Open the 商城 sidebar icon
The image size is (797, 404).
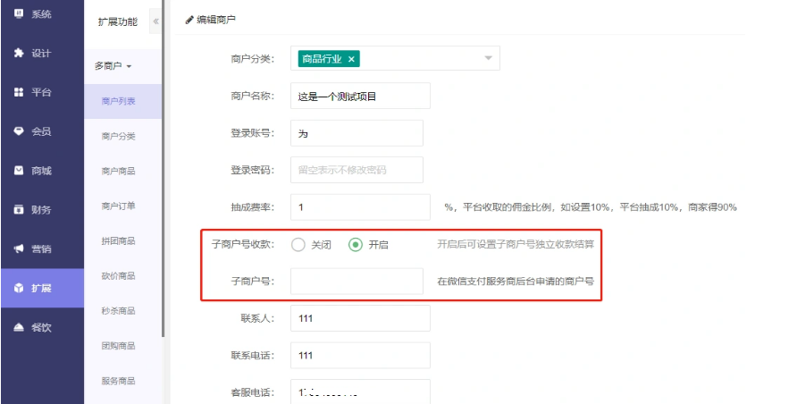(19, 171)
